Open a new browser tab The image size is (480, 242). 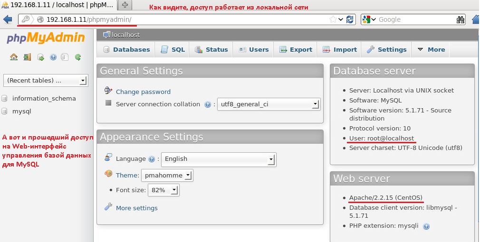tap(125, 5)
